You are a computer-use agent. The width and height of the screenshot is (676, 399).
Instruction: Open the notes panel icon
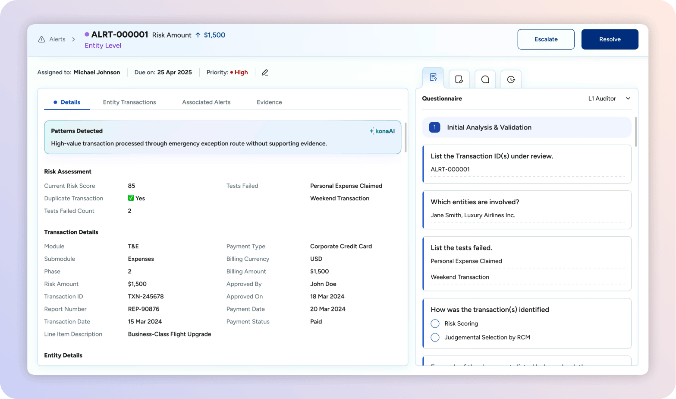tap(459, 79)
